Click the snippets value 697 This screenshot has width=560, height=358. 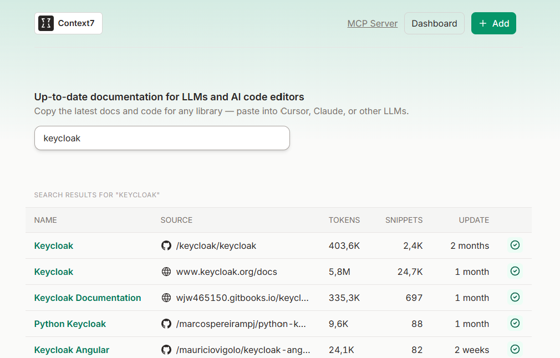[x=414, y=298]
